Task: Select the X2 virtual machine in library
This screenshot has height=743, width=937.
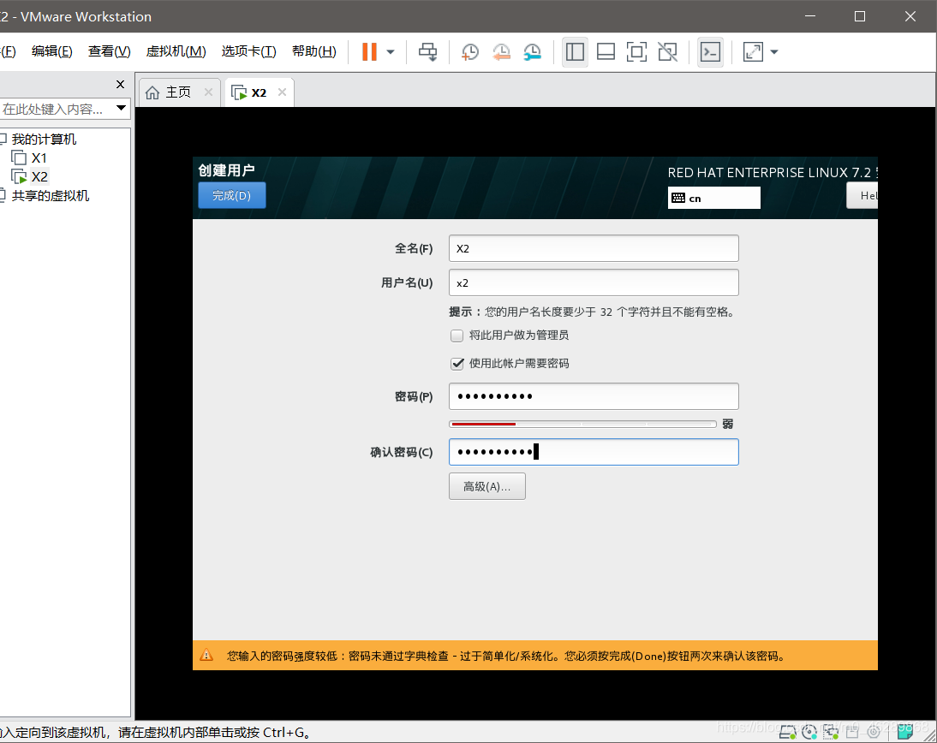Action: pyautogui.click(x=39, y=177)
